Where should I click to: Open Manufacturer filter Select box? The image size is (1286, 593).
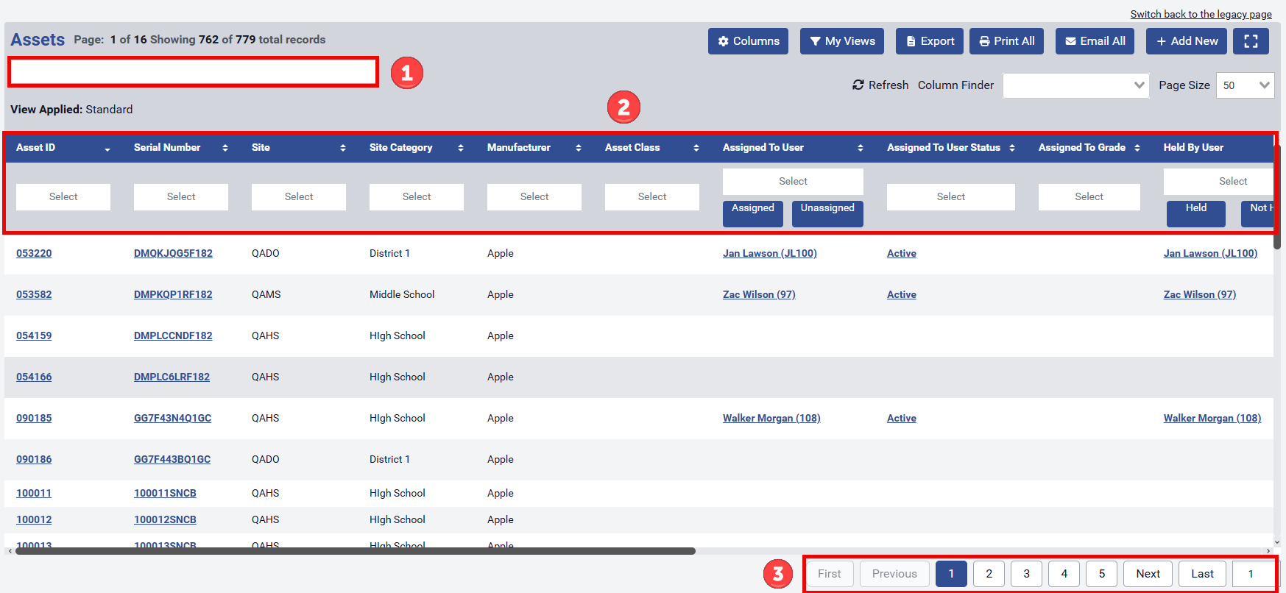534,197
